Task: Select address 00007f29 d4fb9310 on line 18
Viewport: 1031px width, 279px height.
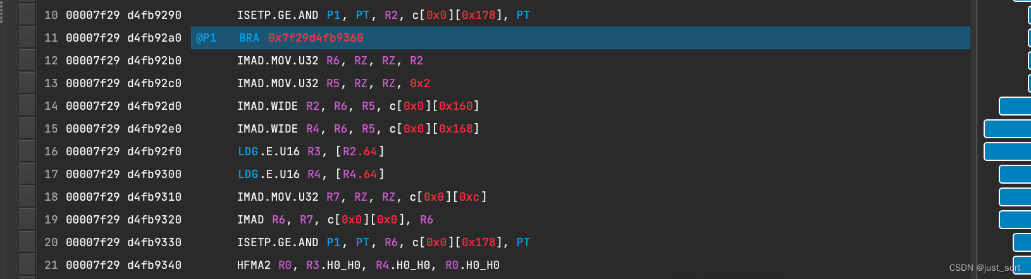Action: 123,197
